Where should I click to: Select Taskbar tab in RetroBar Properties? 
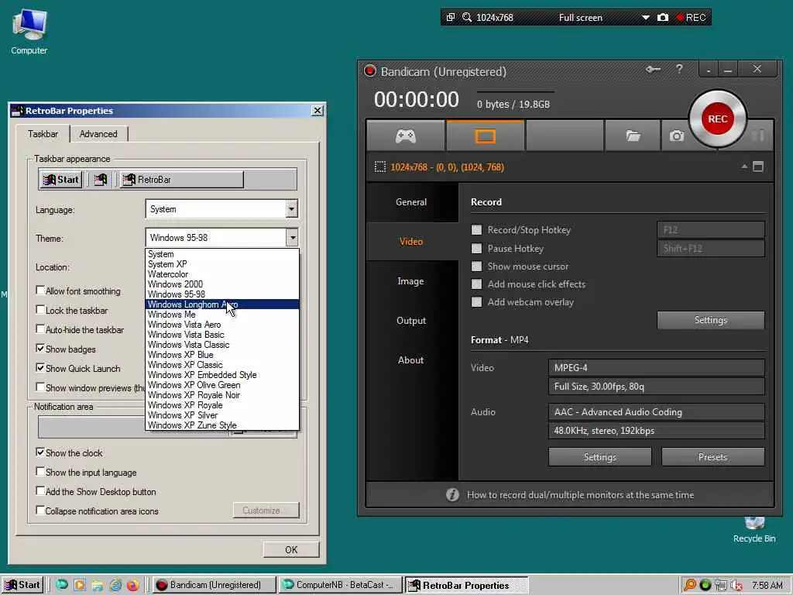click(x=43, y=133)
